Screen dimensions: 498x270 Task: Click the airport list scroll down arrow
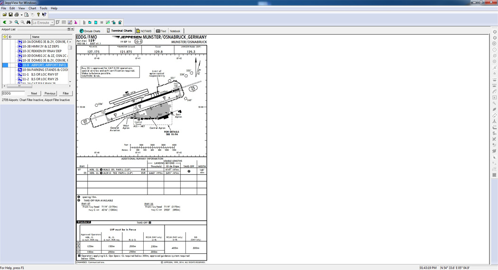point(70,82)
